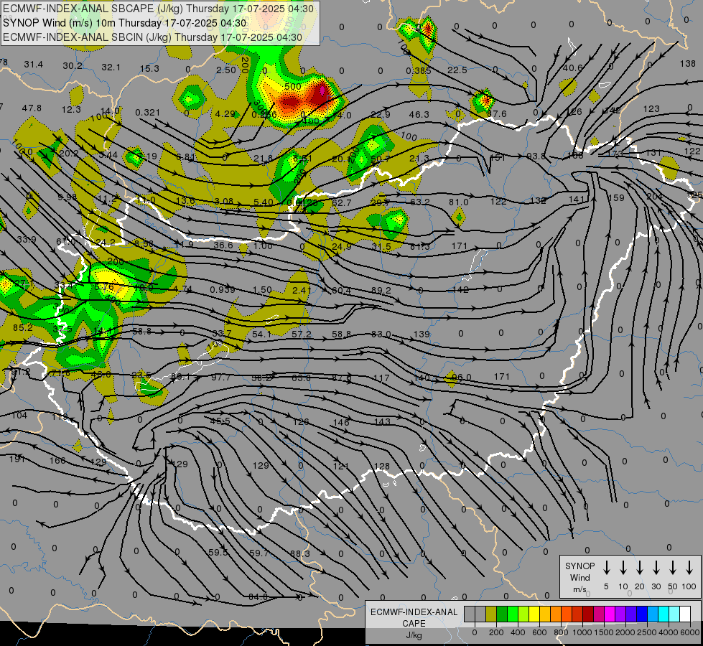The image size is (703, 646).
Task: Click the 20 m/s wind arrow in legend
Action: 639,568
